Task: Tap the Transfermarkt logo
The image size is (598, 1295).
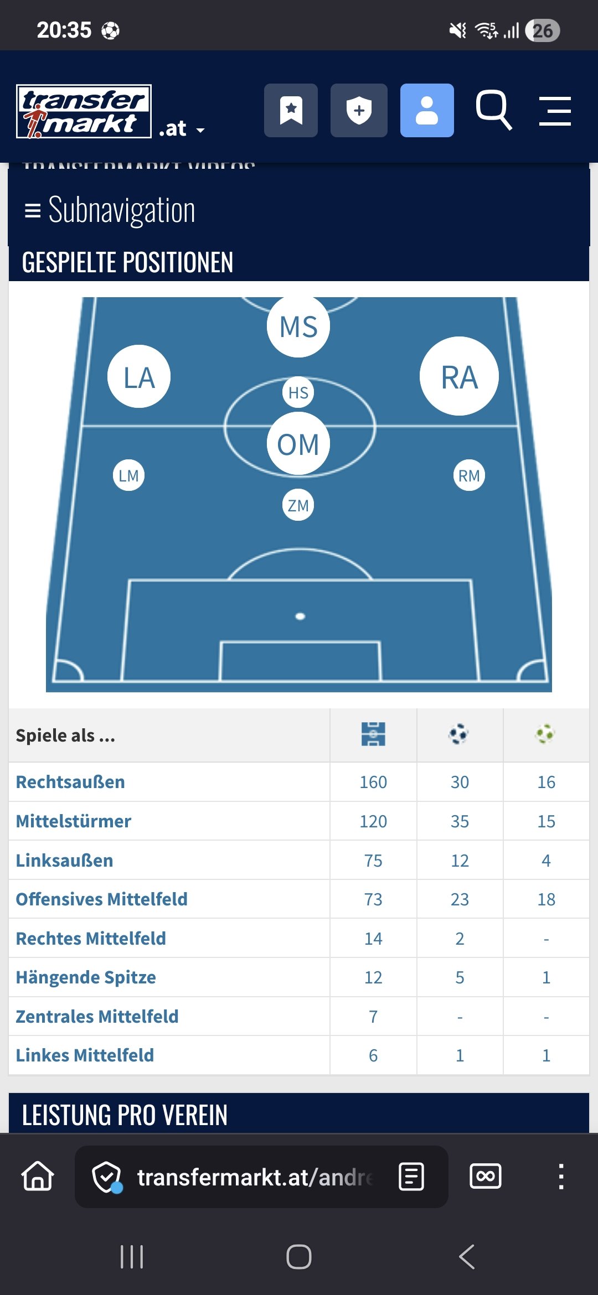Action: 84,111
